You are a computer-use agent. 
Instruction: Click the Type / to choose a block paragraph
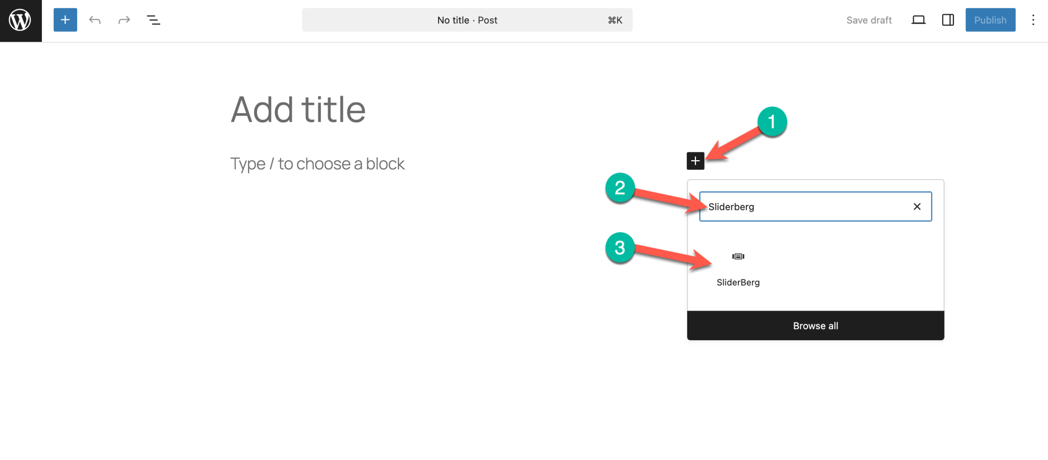[x=318, y=163]
